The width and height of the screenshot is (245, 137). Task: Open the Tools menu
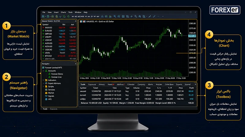pos(70,12)
